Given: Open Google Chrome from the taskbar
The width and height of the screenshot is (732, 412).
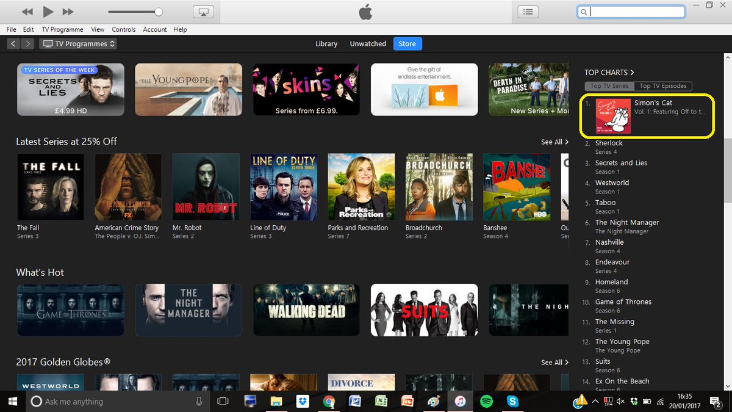Looking at the screenshot, I should (x=329, y=401).
